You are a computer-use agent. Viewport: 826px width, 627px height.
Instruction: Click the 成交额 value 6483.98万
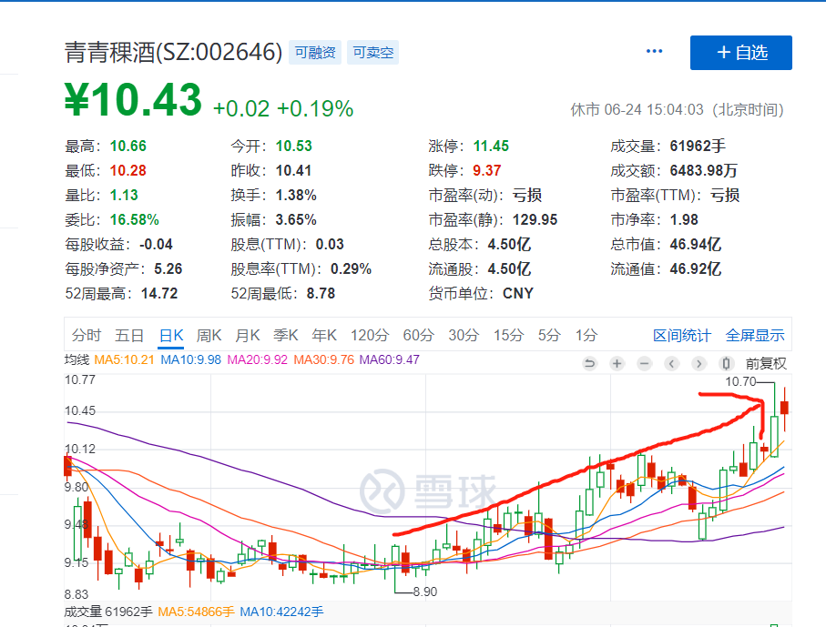703,170
